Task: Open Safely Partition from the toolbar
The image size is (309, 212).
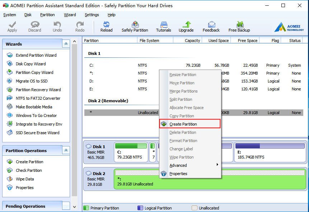Action: point(135,26)
